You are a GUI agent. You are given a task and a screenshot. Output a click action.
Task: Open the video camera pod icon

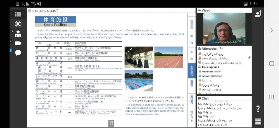18,43
